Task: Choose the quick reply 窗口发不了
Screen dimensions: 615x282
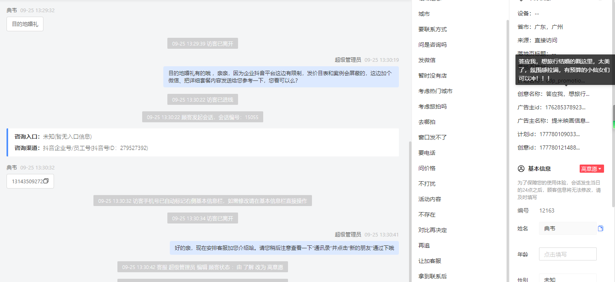Action: [x=433, y=137]
